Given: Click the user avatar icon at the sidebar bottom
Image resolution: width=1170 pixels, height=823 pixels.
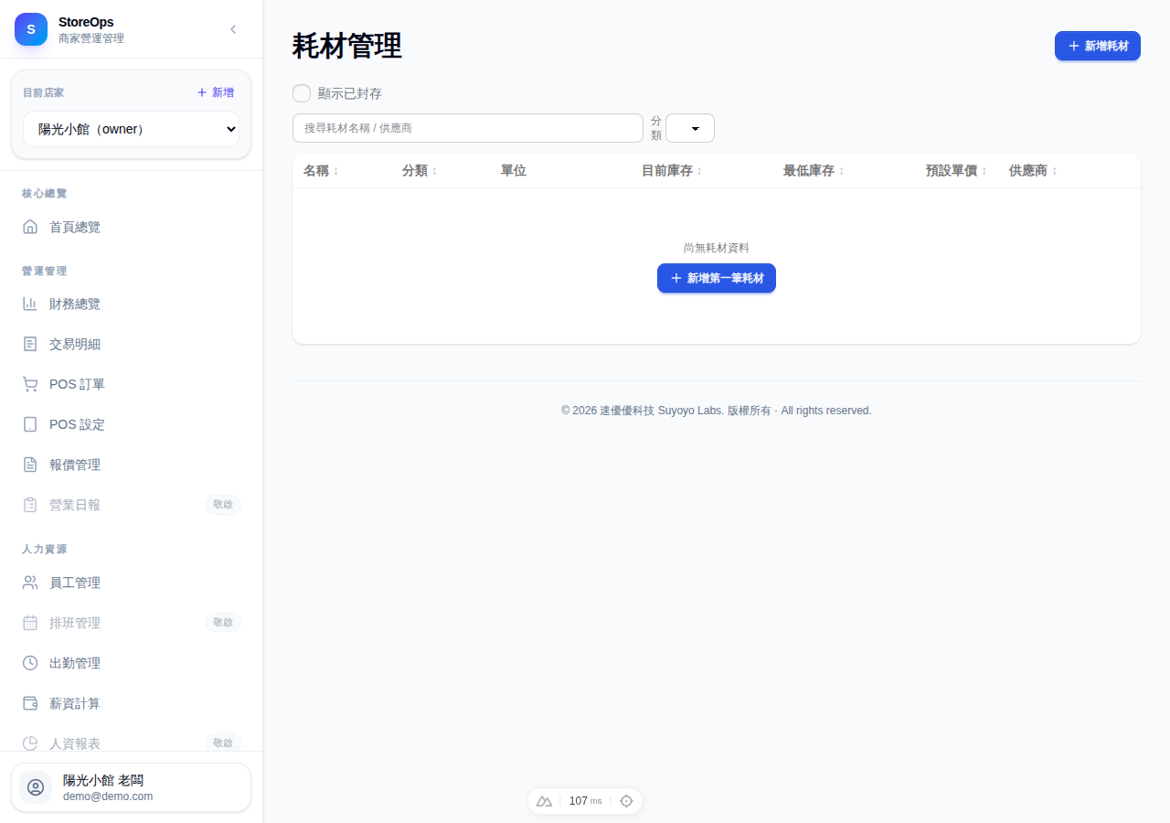Looking at the screenshot, I should click(x=36, y=787).
